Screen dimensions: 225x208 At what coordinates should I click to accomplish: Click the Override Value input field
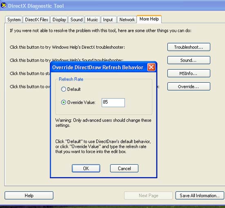(113, 102)
